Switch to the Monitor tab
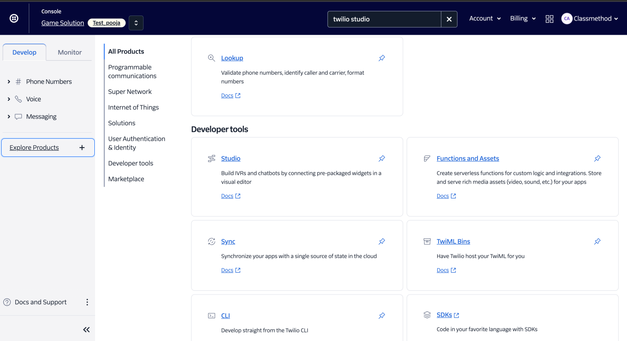The image size is (627, 341). click(x=69, y=52)
